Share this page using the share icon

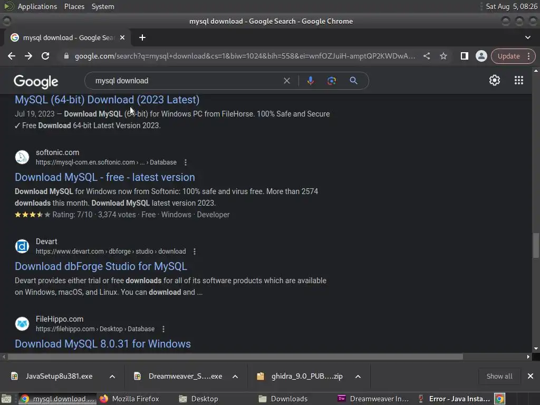click(x=426, y=56)
